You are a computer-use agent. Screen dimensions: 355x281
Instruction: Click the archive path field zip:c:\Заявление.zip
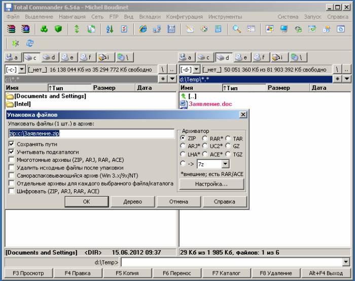coord(91,133)
